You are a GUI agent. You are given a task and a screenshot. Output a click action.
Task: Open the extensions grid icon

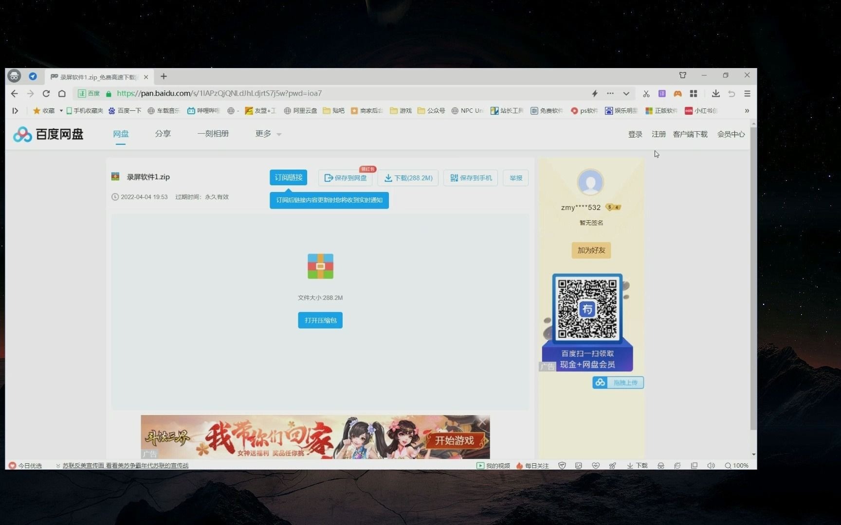click(x=694, y=93)
